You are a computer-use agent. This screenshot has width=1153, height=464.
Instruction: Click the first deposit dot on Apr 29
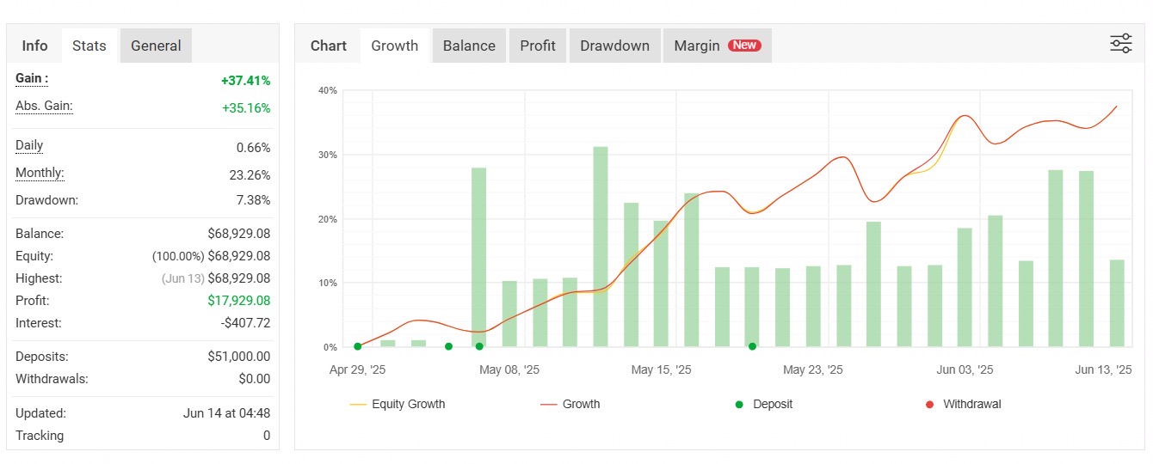[x=357, y=346]
